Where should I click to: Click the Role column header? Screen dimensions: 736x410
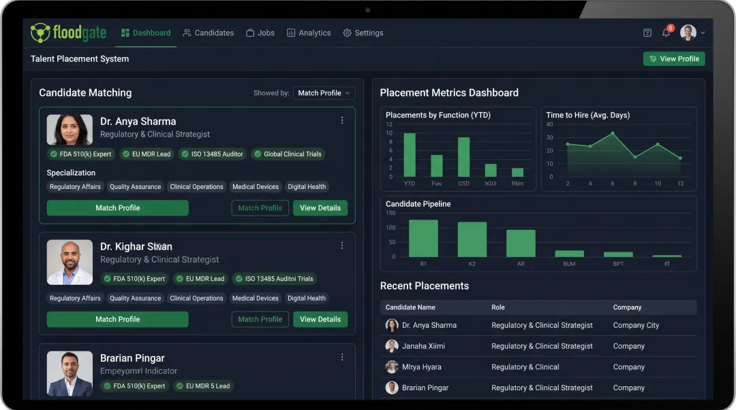[498, 307]
